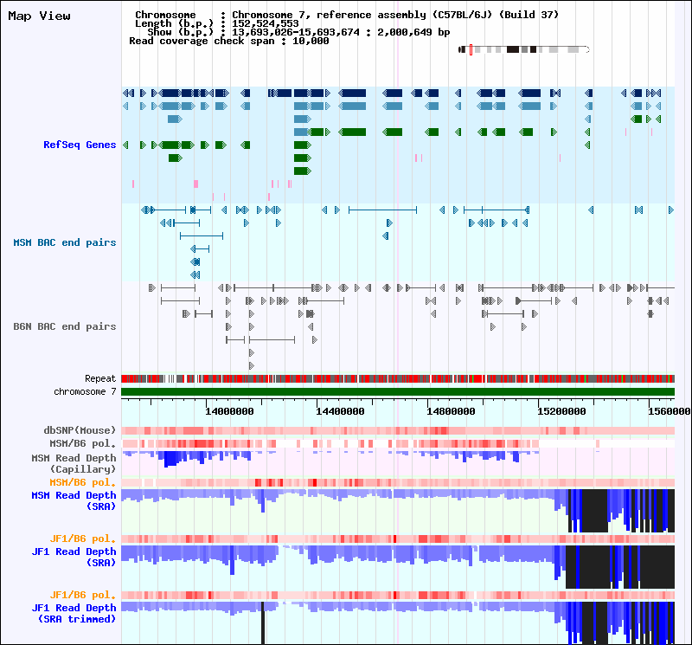Click the chromosome 7 track label

(x=85, y=392)
